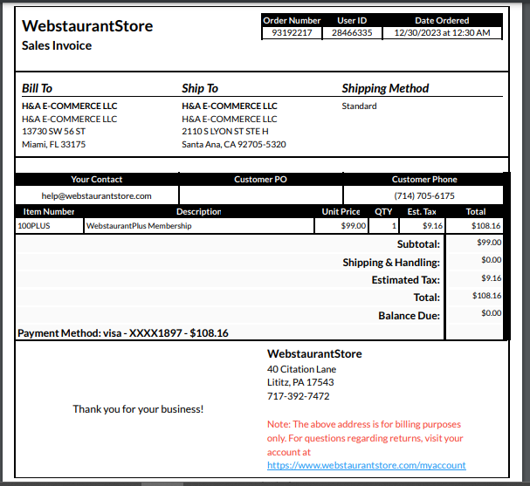Click the footer WebstaurantStore company name

(x=314, y=353)
